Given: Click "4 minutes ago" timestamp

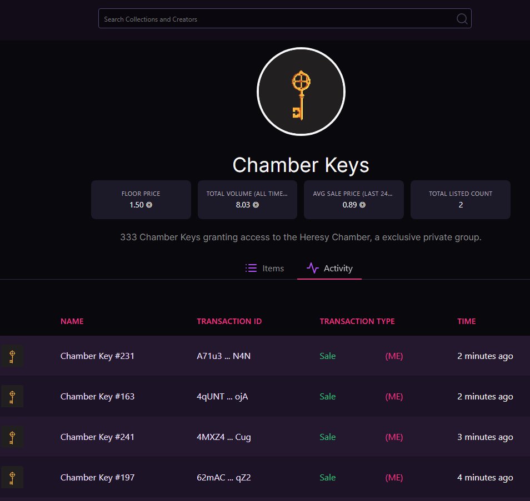Looking at the screenshot, I should point(485,478).
